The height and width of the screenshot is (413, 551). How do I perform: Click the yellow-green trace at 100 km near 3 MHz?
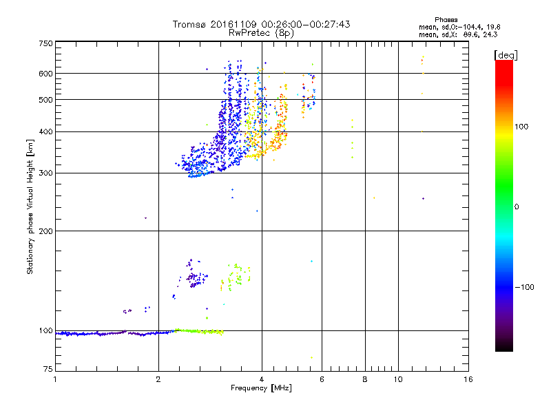[199, 331]
